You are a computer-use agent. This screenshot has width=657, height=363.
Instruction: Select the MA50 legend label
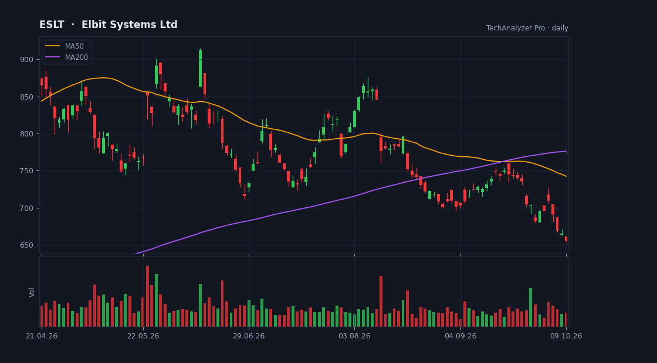pyautogui.click(x=74, y=46)
